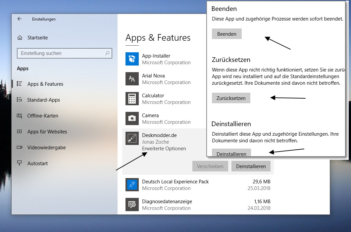The width and height of the screenshot is (351, 232).
Task: Click the Arial Nova font icon
Action: pyautogui.click(x=132, y=79)
